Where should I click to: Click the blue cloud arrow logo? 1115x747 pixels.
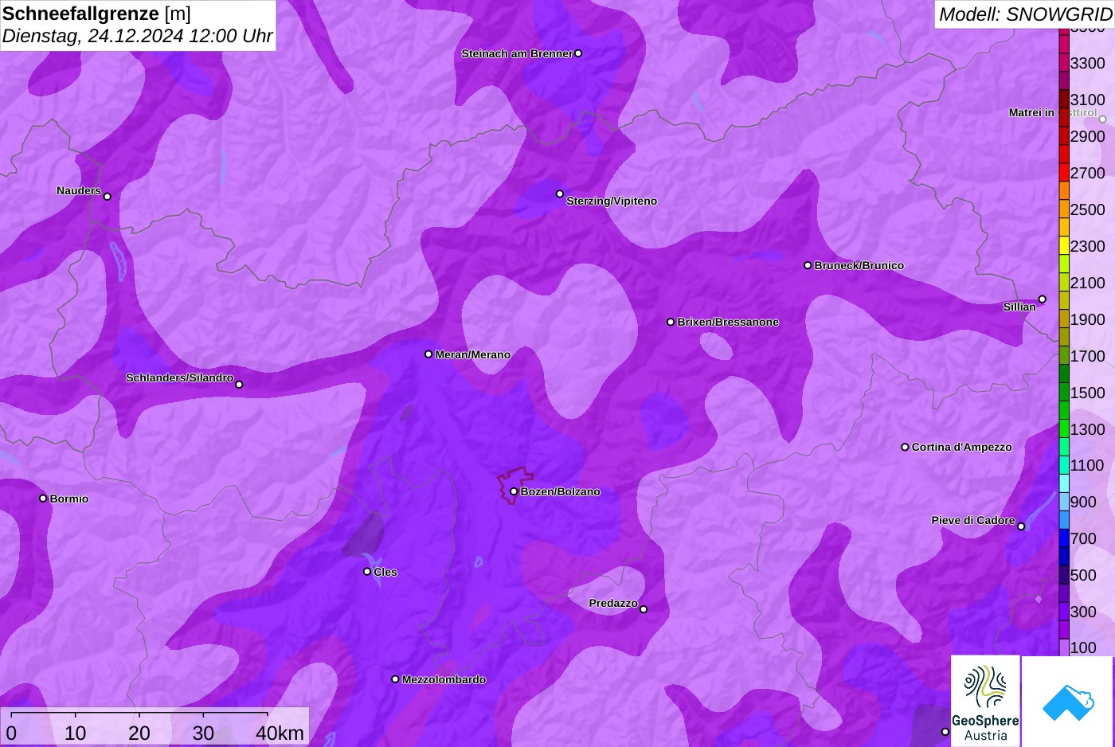click(1068, 702)
